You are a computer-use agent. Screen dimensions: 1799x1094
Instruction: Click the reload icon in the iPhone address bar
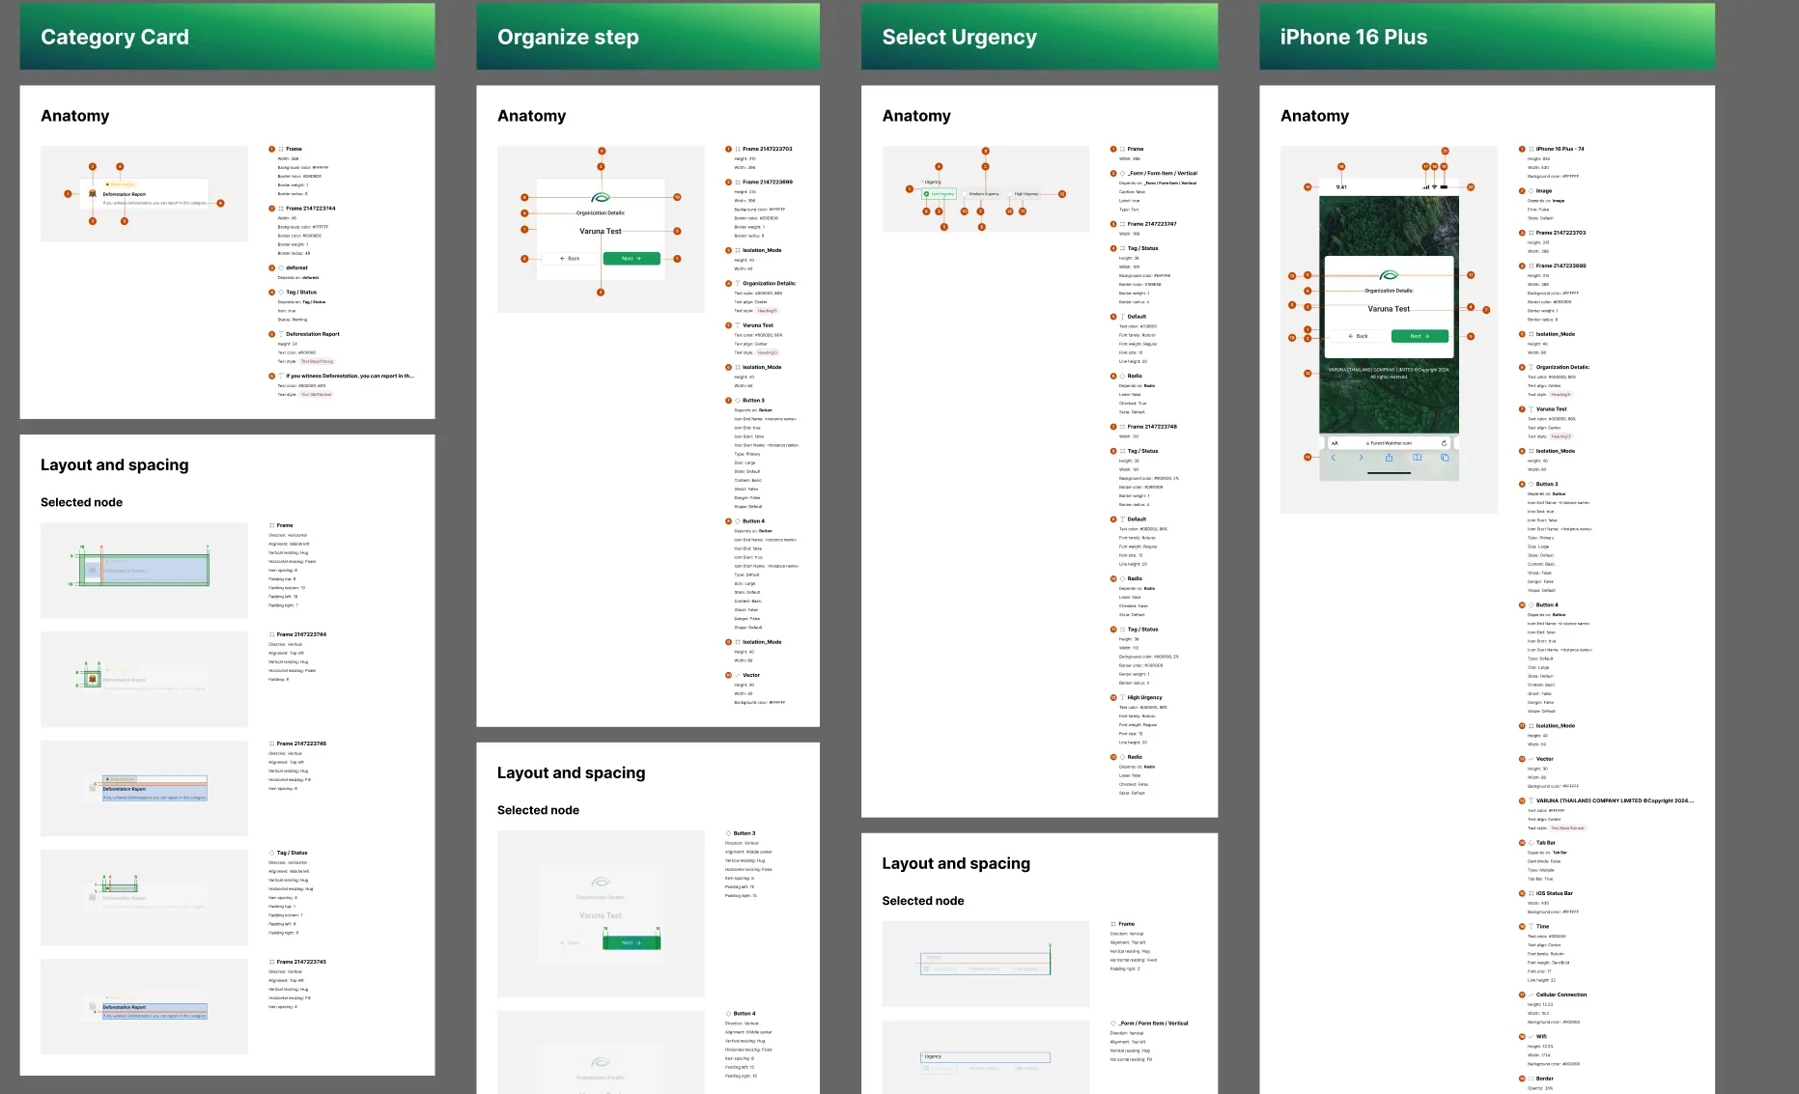[x=1444, y=443]
